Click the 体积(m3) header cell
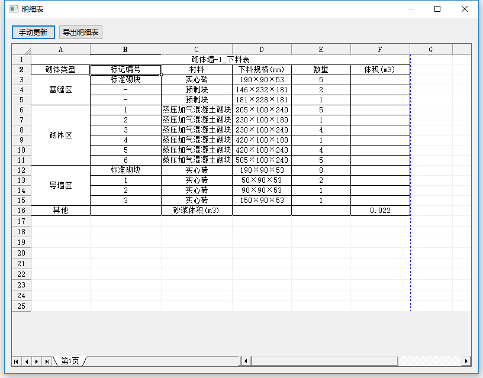 [x=380, y=70]
